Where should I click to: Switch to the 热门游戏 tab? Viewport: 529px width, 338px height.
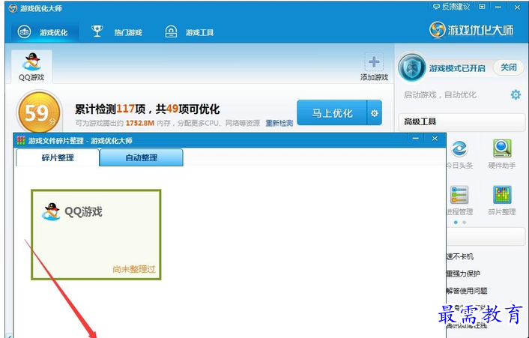point(116,32)
